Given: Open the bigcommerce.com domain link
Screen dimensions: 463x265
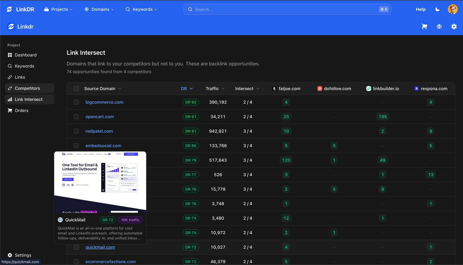Looking at the screenshot, I should coord(104,102).
